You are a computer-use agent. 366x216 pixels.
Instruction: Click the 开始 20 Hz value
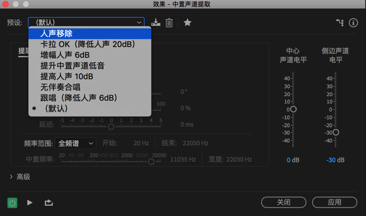coord(141,143)
